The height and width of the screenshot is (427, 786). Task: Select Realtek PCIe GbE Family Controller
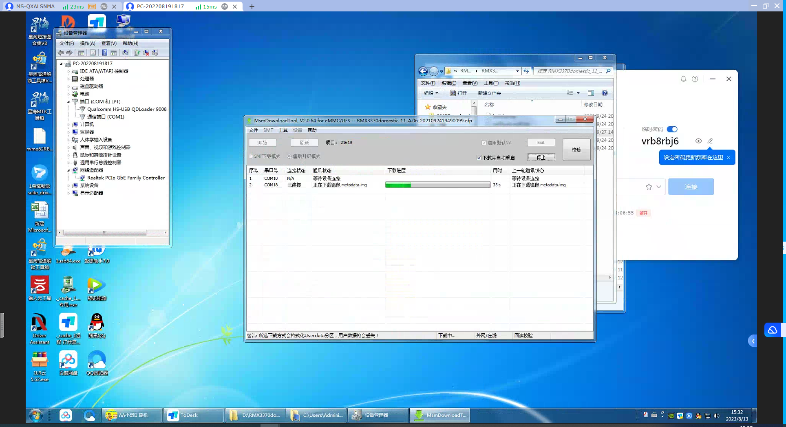126,178
